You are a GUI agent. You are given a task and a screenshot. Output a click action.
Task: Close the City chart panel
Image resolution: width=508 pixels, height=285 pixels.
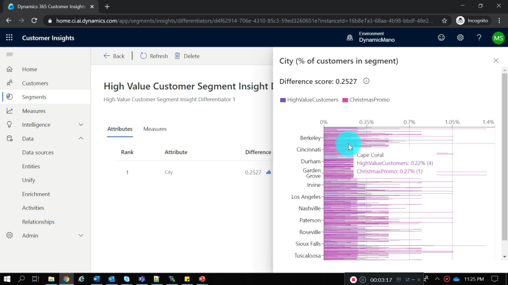click(496, 61)
